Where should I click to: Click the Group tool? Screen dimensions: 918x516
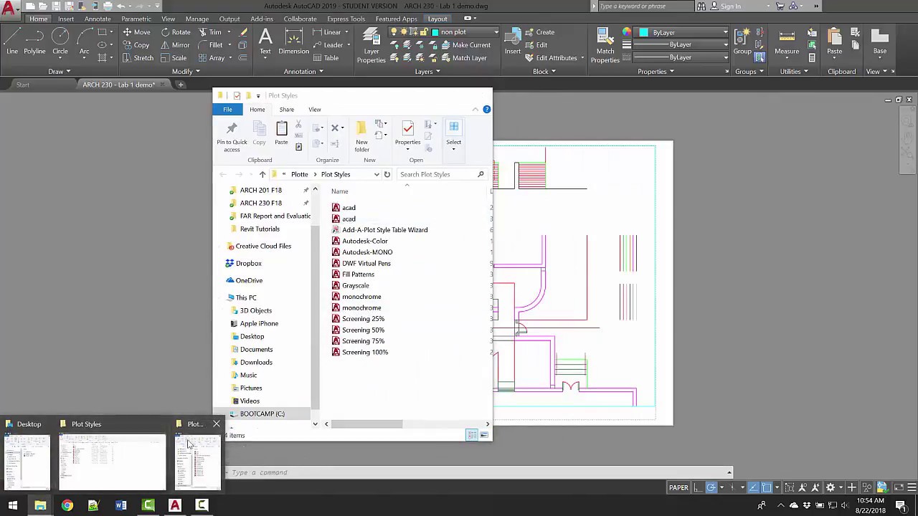[x=742, y=42]
